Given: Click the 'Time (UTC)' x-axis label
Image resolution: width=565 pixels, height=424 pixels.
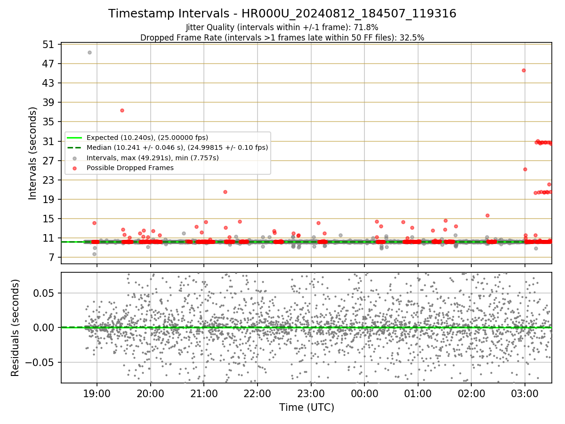Looking at the screenshot, I should click(x=307, y=408).
